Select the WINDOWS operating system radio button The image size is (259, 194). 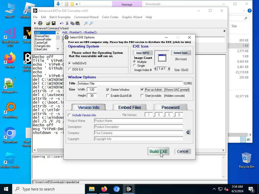coord(69,63)
